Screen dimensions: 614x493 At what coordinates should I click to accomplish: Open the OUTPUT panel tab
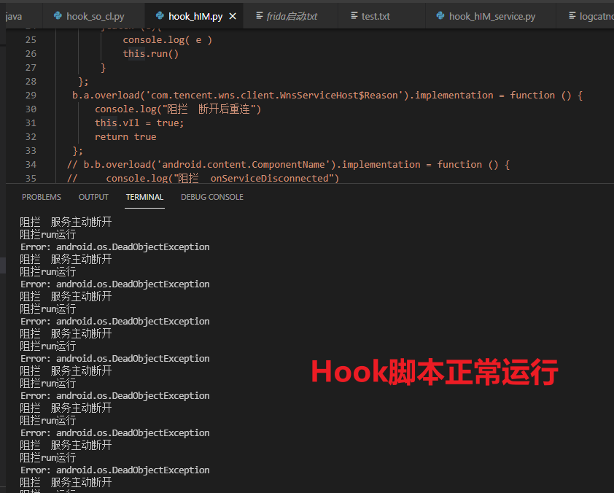pos(93,197)
